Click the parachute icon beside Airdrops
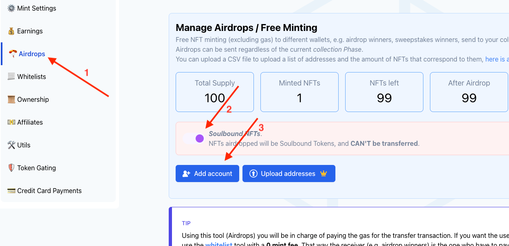This screenshot has width=509, height=246. (x=13, y=54)
